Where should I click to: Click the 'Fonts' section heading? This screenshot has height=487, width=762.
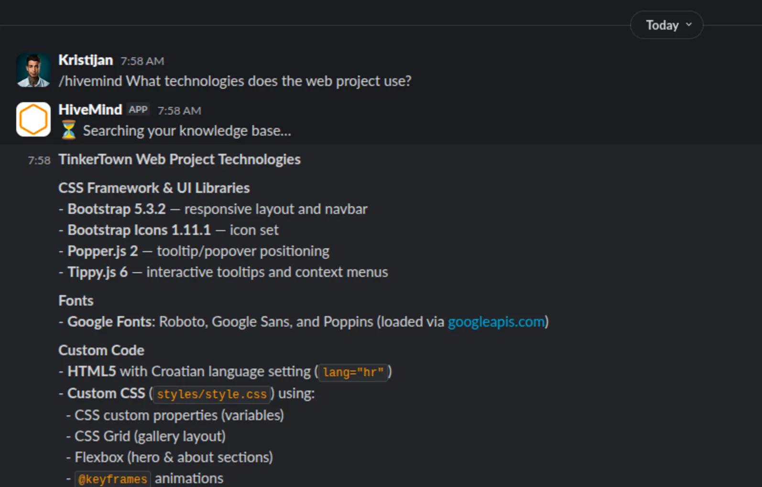[x=76, y=301]
